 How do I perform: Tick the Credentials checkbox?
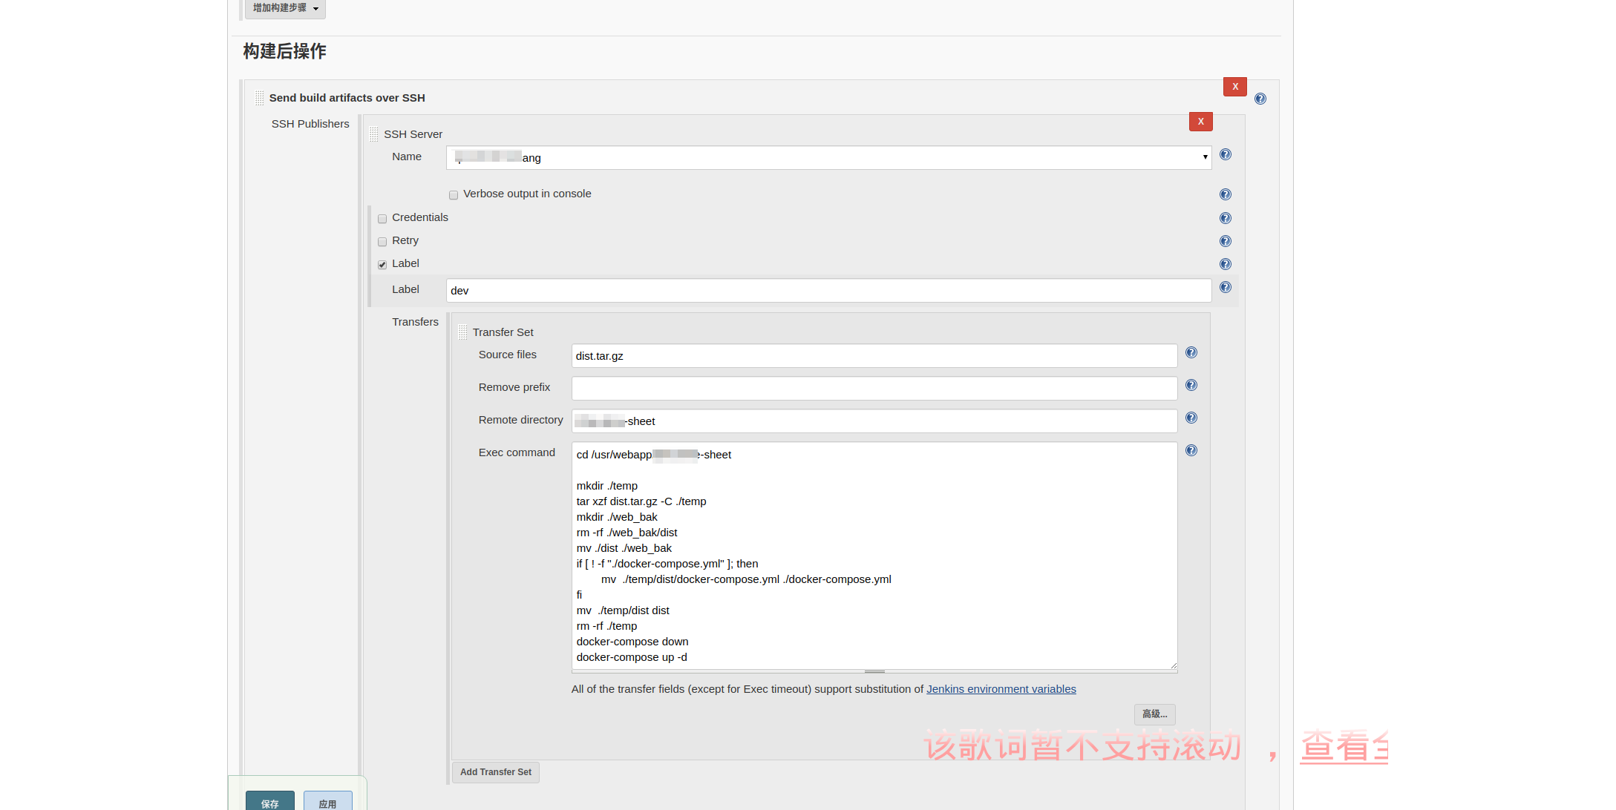tap(382, 219)
